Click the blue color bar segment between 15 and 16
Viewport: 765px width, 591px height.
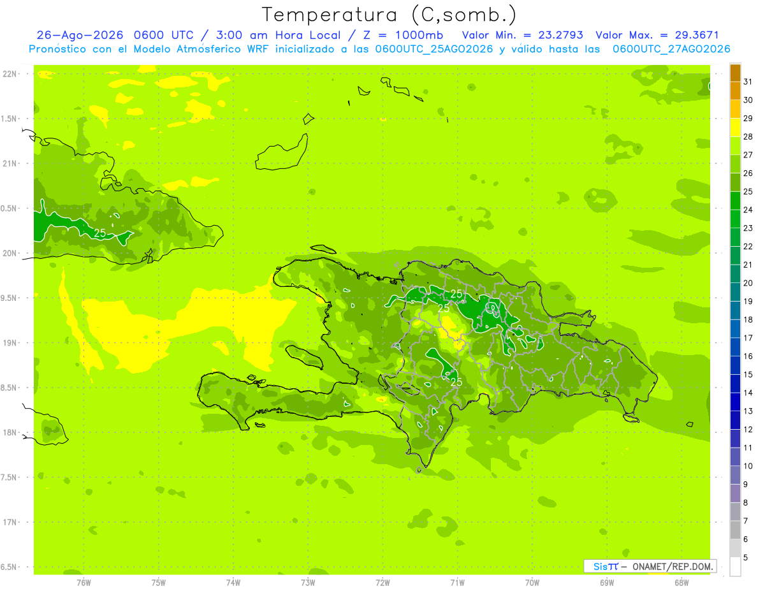735,365
